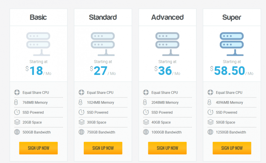
Task: Click the CPU icon in Advanced plan
Action: tap(146, 92)
